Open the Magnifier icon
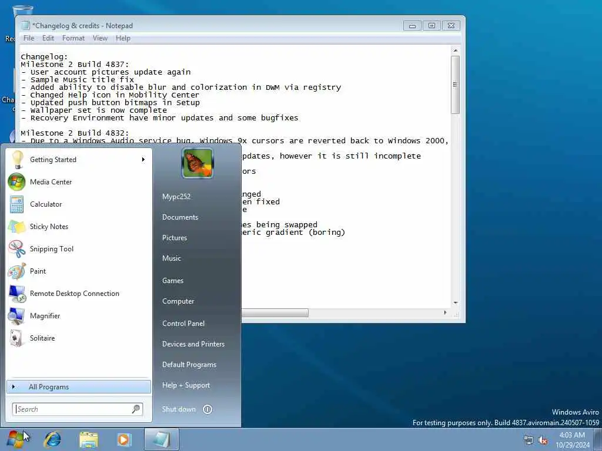This screenshot has width=602, height=451. click(16, 315)
